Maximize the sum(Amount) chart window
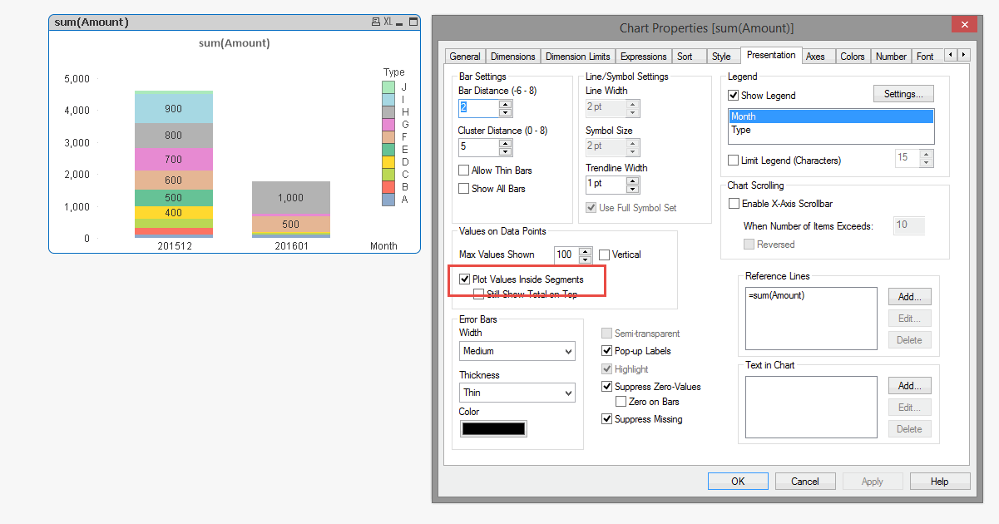 413,23
